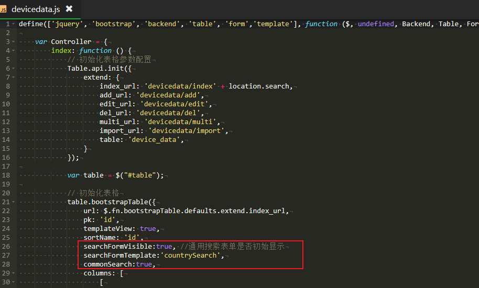479x288 pixels.
Task: Click the 'backend' string in define
Action: tap(162, 24)
